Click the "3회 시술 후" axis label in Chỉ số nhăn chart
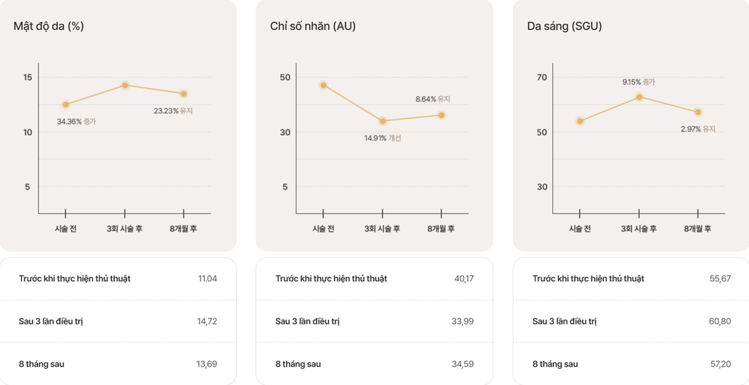Screen dimensions: 749x385 pyautogui.click(x=382, y=229)
